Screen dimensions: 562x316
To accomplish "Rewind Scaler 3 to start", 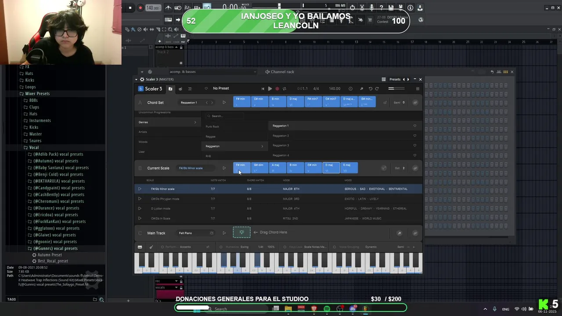I will (263, 89).
